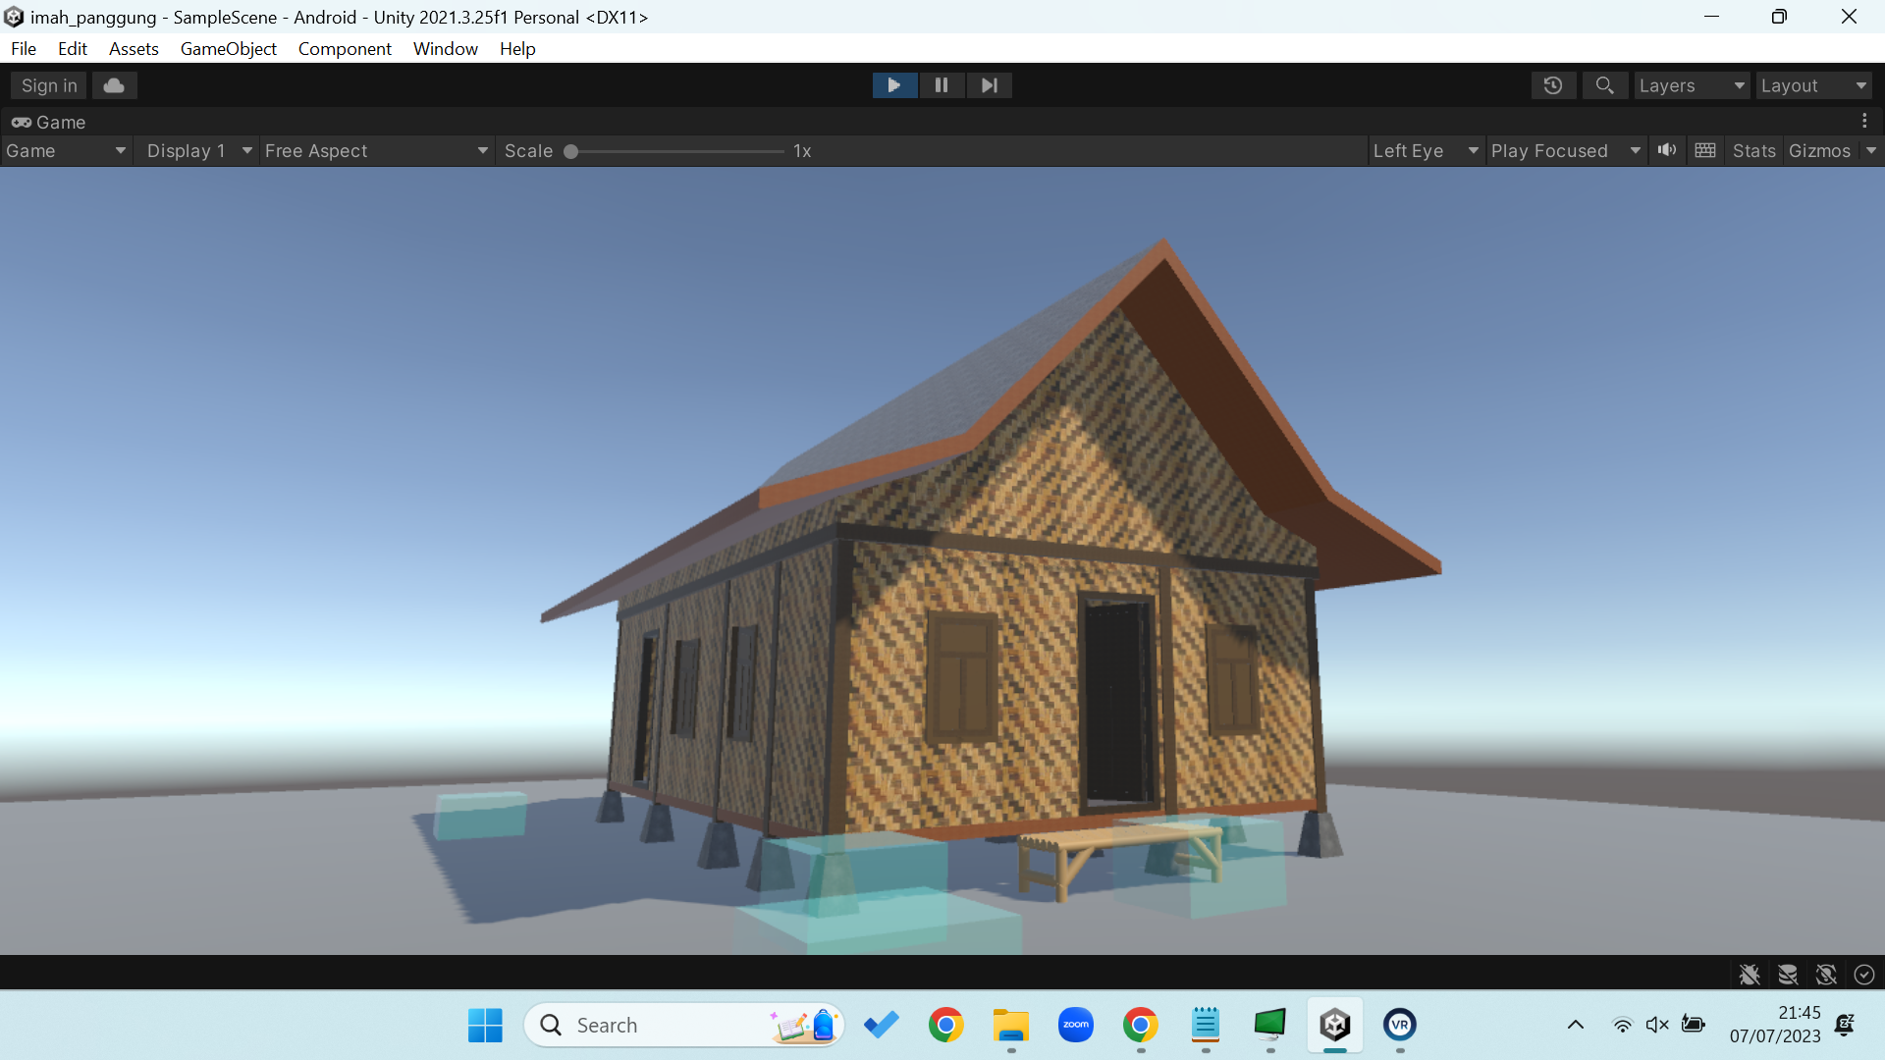
Task: Open the Free Aspect dropdown
Action: pyautogui.click(x=376, y=150)
